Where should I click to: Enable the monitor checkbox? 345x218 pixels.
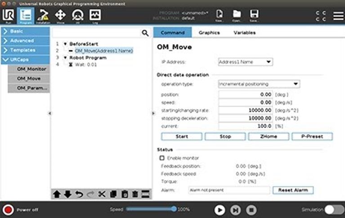[x=162, y=158]
